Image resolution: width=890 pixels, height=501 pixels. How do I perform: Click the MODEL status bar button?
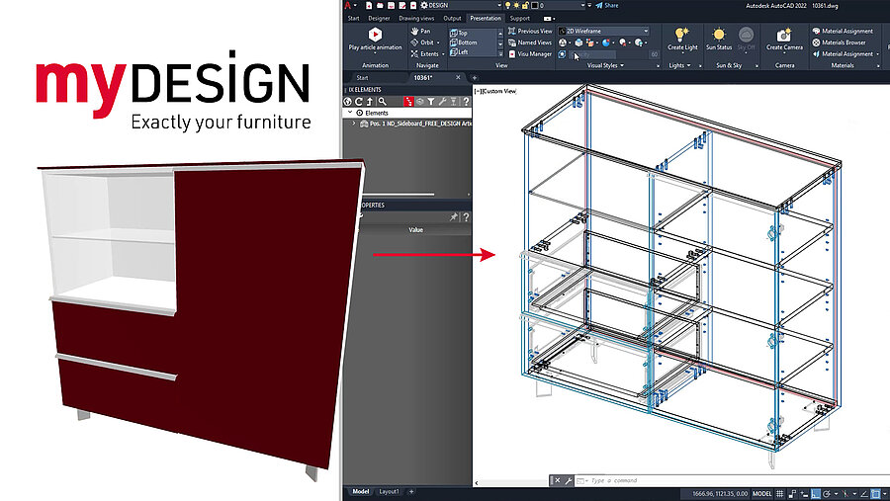pos(761,494)
